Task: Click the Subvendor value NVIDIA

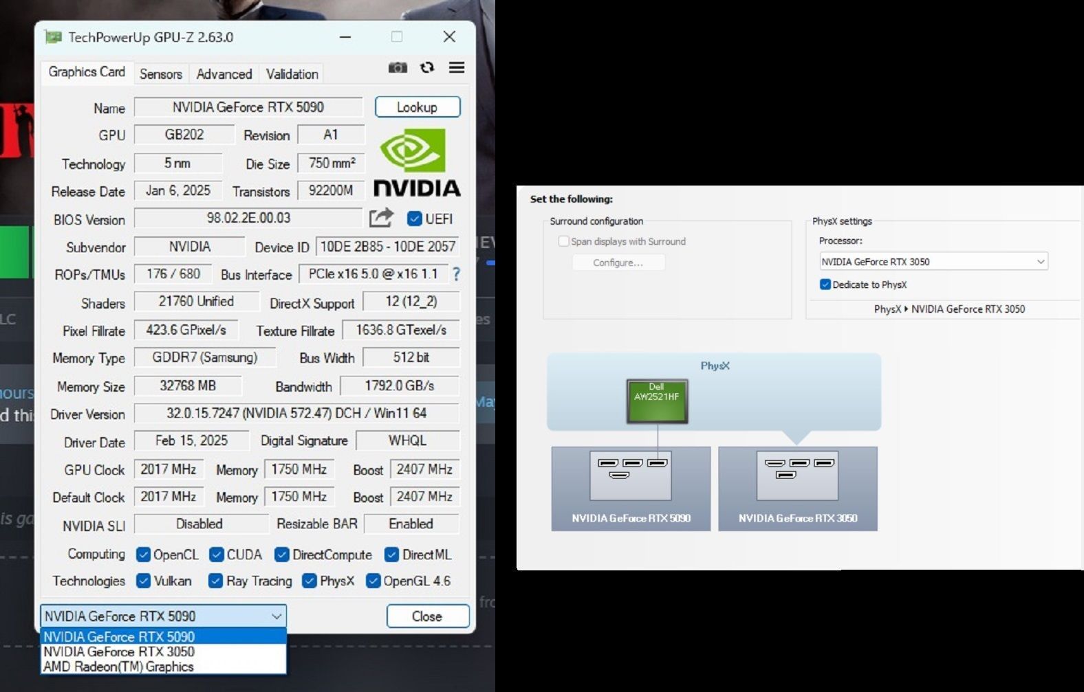Action: [x=190, y=246]
